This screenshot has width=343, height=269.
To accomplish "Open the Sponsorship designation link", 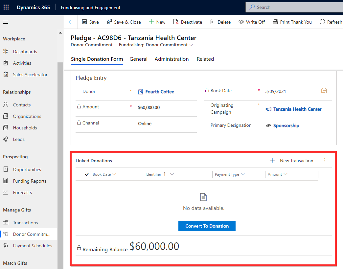I will [286, 125].
